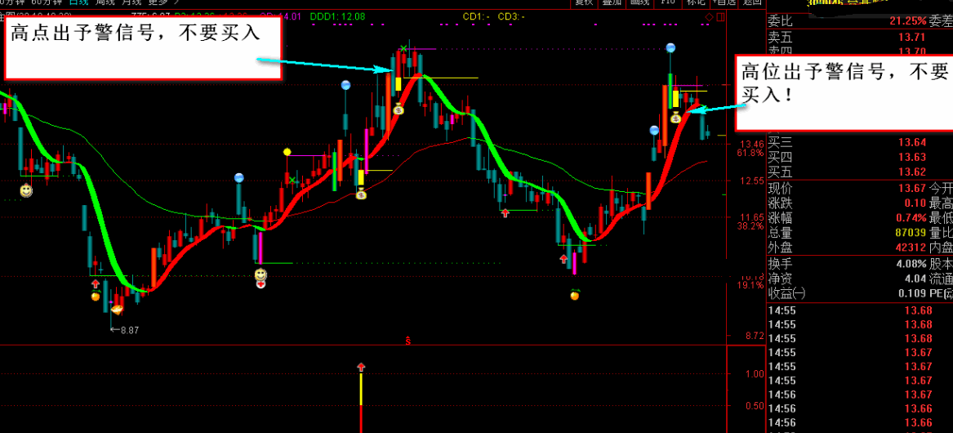The height and width of the screenshot is (433, 953).
Task: Click the 0.50 level on the indicator axis
Action: [756, 406]
